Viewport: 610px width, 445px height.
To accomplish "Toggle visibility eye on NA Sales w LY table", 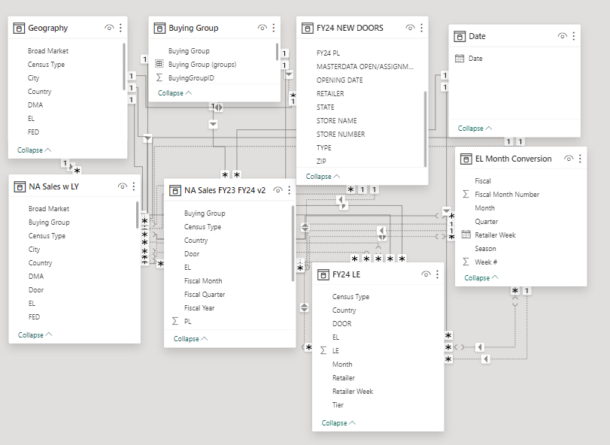I will point(123,186).
